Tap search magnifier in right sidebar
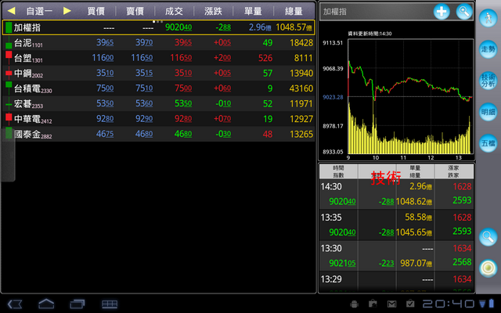Image resolution: width=501 pixels, height=313 pixels. point(488,236)
